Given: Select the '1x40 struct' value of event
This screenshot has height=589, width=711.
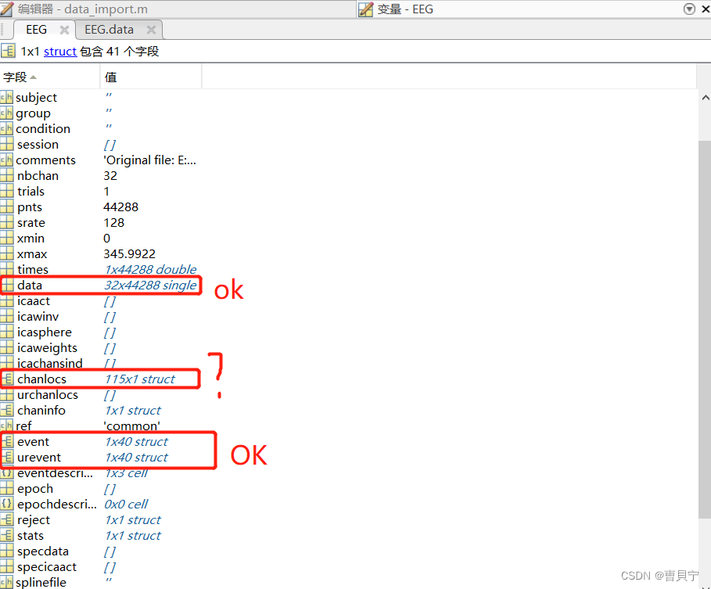Looking at the screenshot, I should 136,442.
